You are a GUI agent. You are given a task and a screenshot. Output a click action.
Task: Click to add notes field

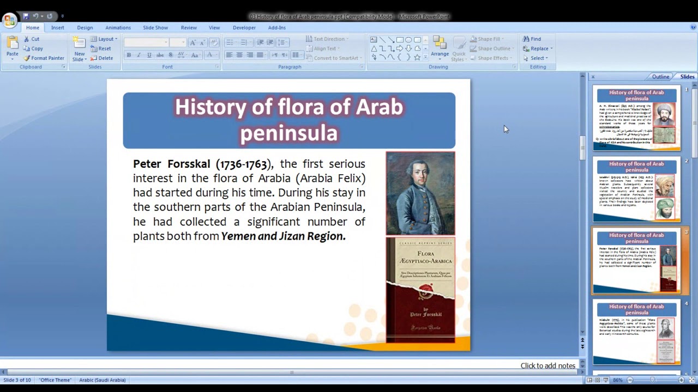290,366
